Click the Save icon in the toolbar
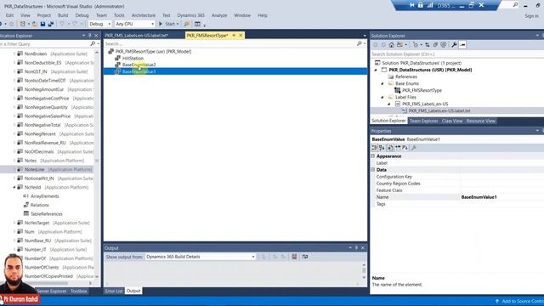This screenshot has width=544, height=306. 42,24
